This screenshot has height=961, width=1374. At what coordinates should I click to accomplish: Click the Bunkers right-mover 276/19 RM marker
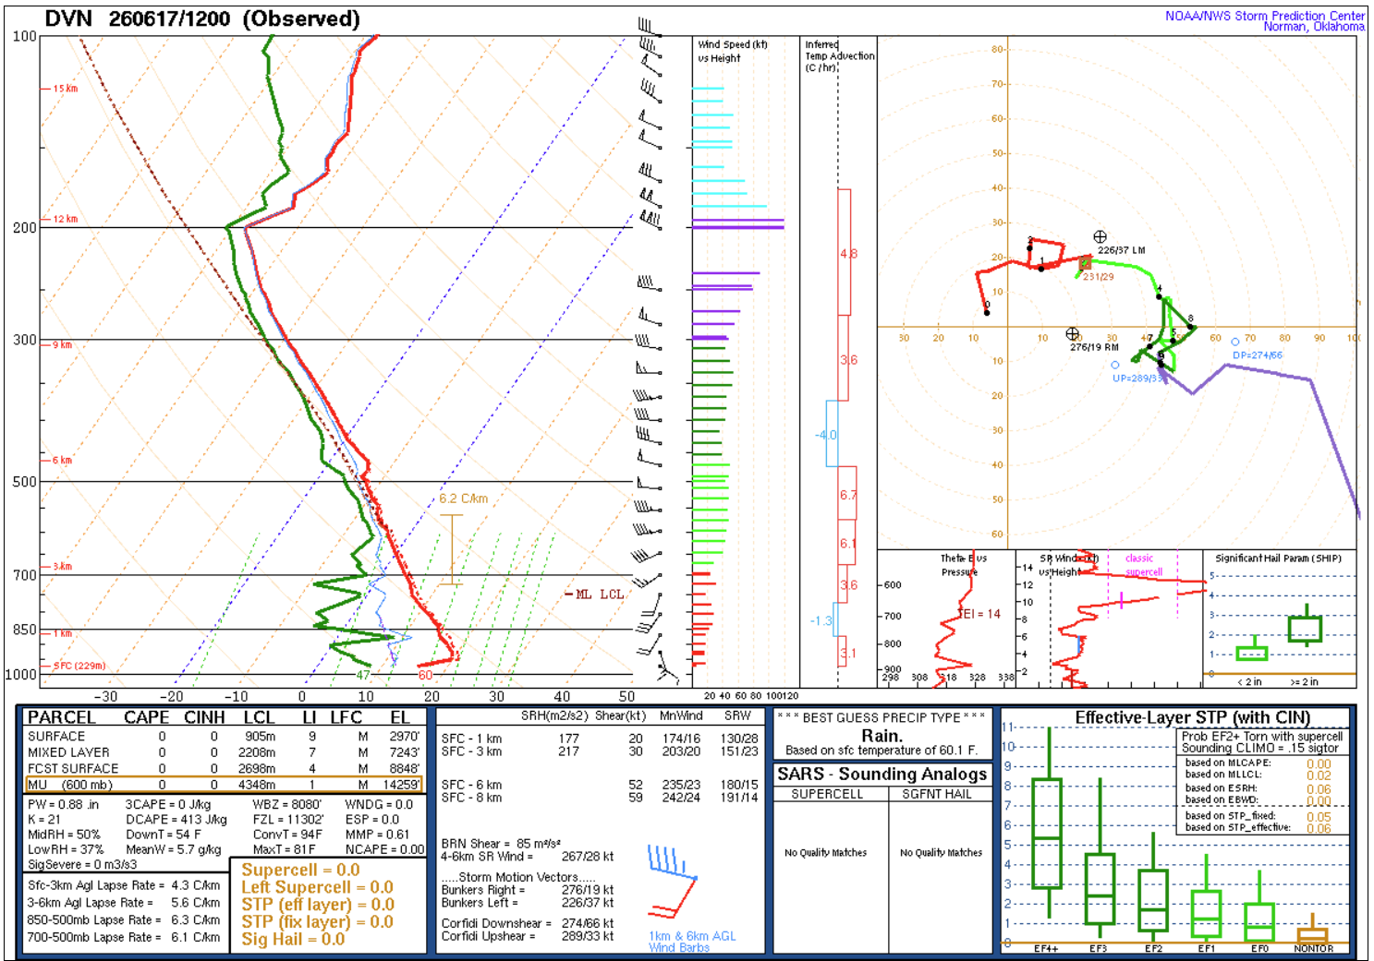(1072, 333)
